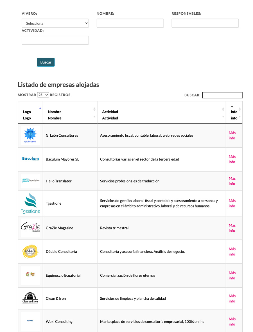
Task: Open Más info for G. León Consultores
Action: 232,135
